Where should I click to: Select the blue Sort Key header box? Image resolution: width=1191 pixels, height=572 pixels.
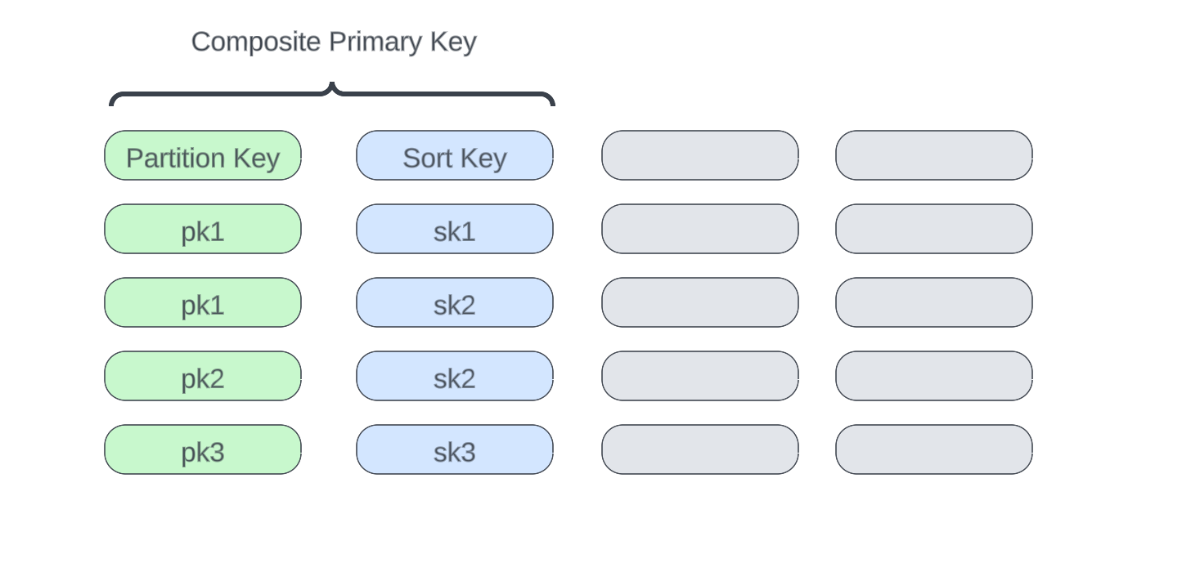(x=455, y=155)
